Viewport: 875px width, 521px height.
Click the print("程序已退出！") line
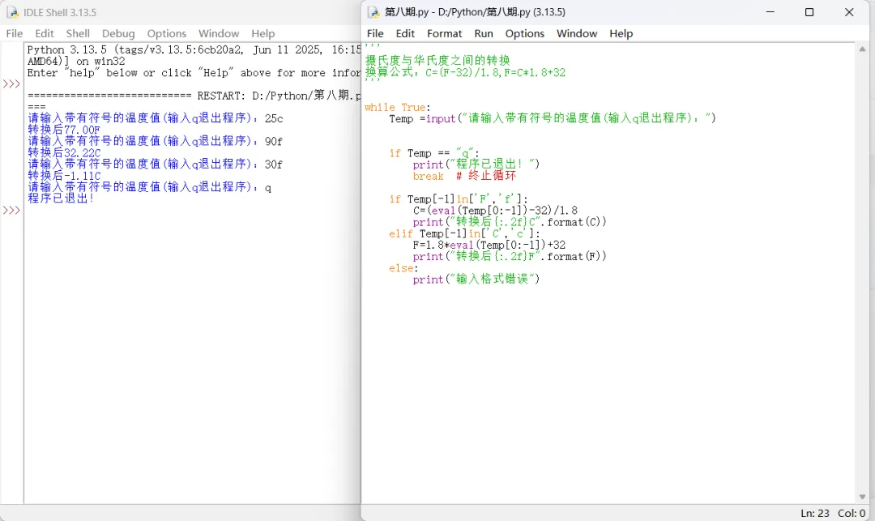tap(476, 164)
